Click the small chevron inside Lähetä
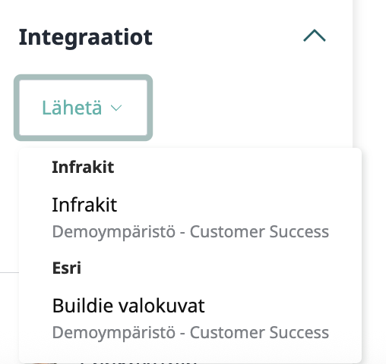 (x=116, y=108)
